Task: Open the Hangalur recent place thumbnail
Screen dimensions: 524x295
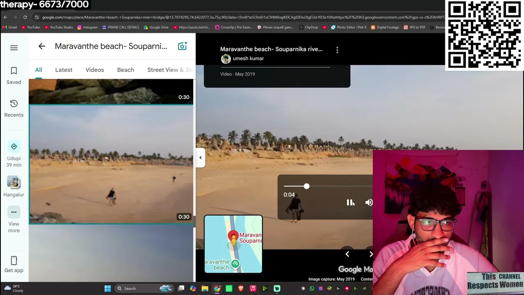Action: (14, 182)
